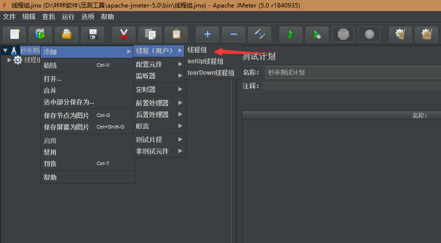
Task: Choose 禁用 in the context menu
Action: [x=87, y=152]
